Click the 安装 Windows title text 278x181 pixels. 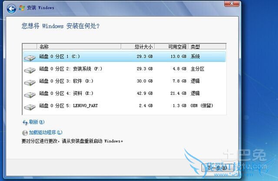pyautogui.click(x=40, y=8)
